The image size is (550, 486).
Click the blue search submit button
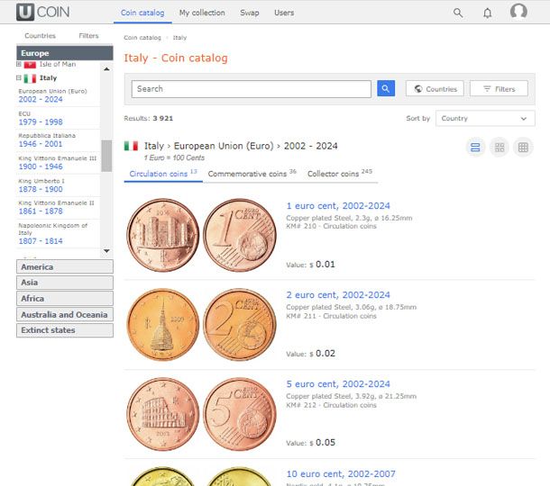pos(386,88)
